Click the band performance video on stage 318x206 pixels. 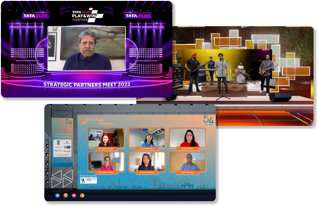pyautogui.click(x=225, y=73)
